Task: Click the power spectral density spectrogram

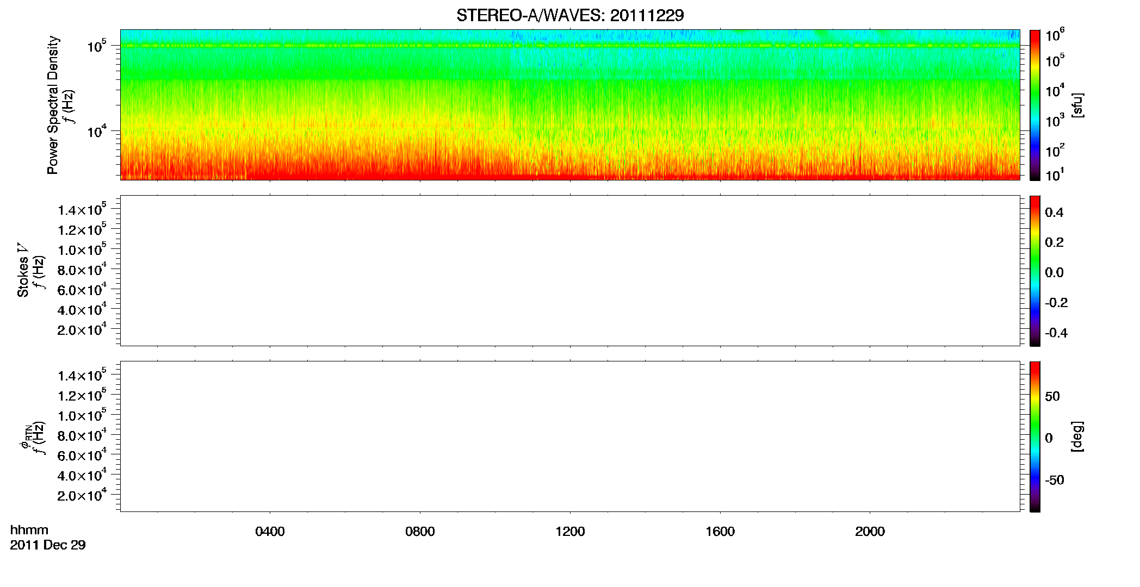Action: click(x=570, y=105)
